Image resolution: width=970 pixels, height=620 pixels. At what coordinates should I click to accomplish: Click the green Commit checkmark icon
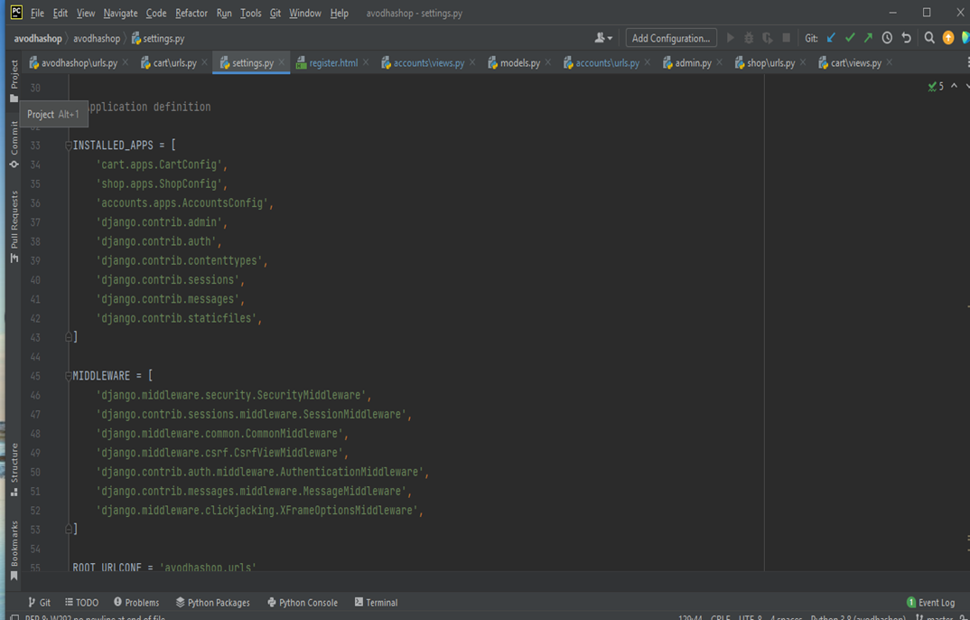pos(850,37)
